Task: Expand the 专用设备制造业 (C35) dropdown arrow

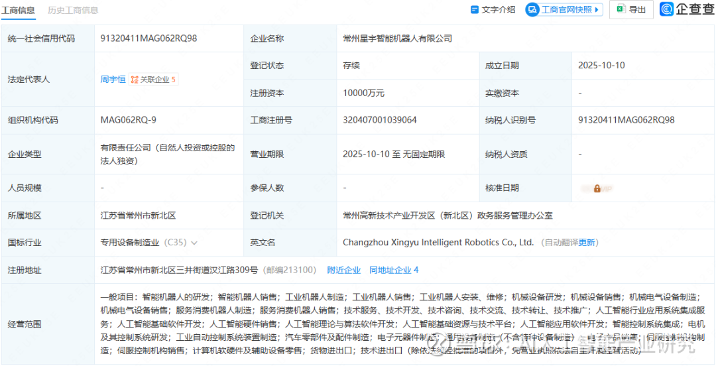Action: pos(194,243)
